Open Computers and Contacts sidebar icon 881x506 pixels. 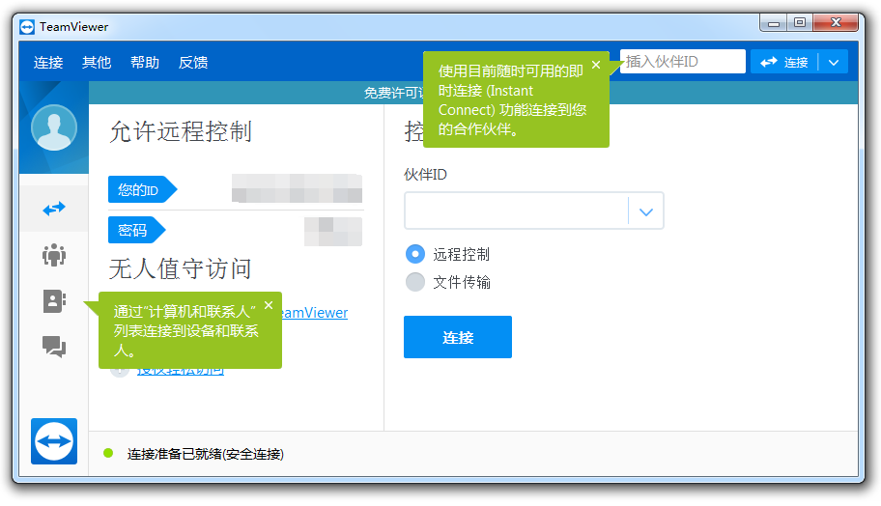click(x=54, y=301)
